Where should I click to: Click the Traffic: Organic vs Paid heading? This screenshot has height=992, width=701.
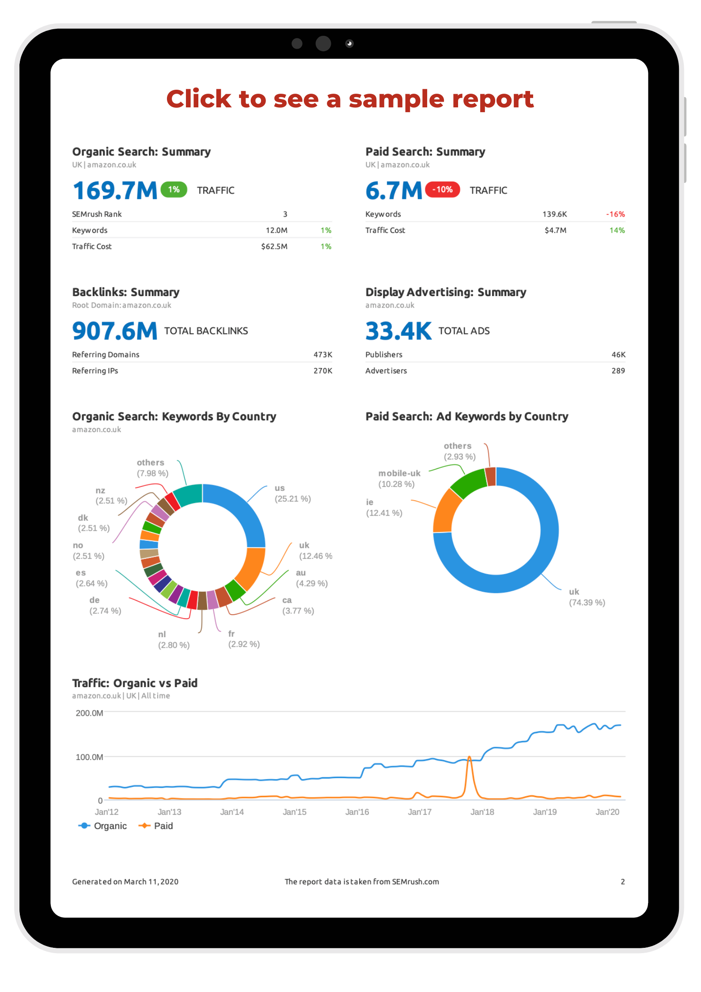[135, 683]
